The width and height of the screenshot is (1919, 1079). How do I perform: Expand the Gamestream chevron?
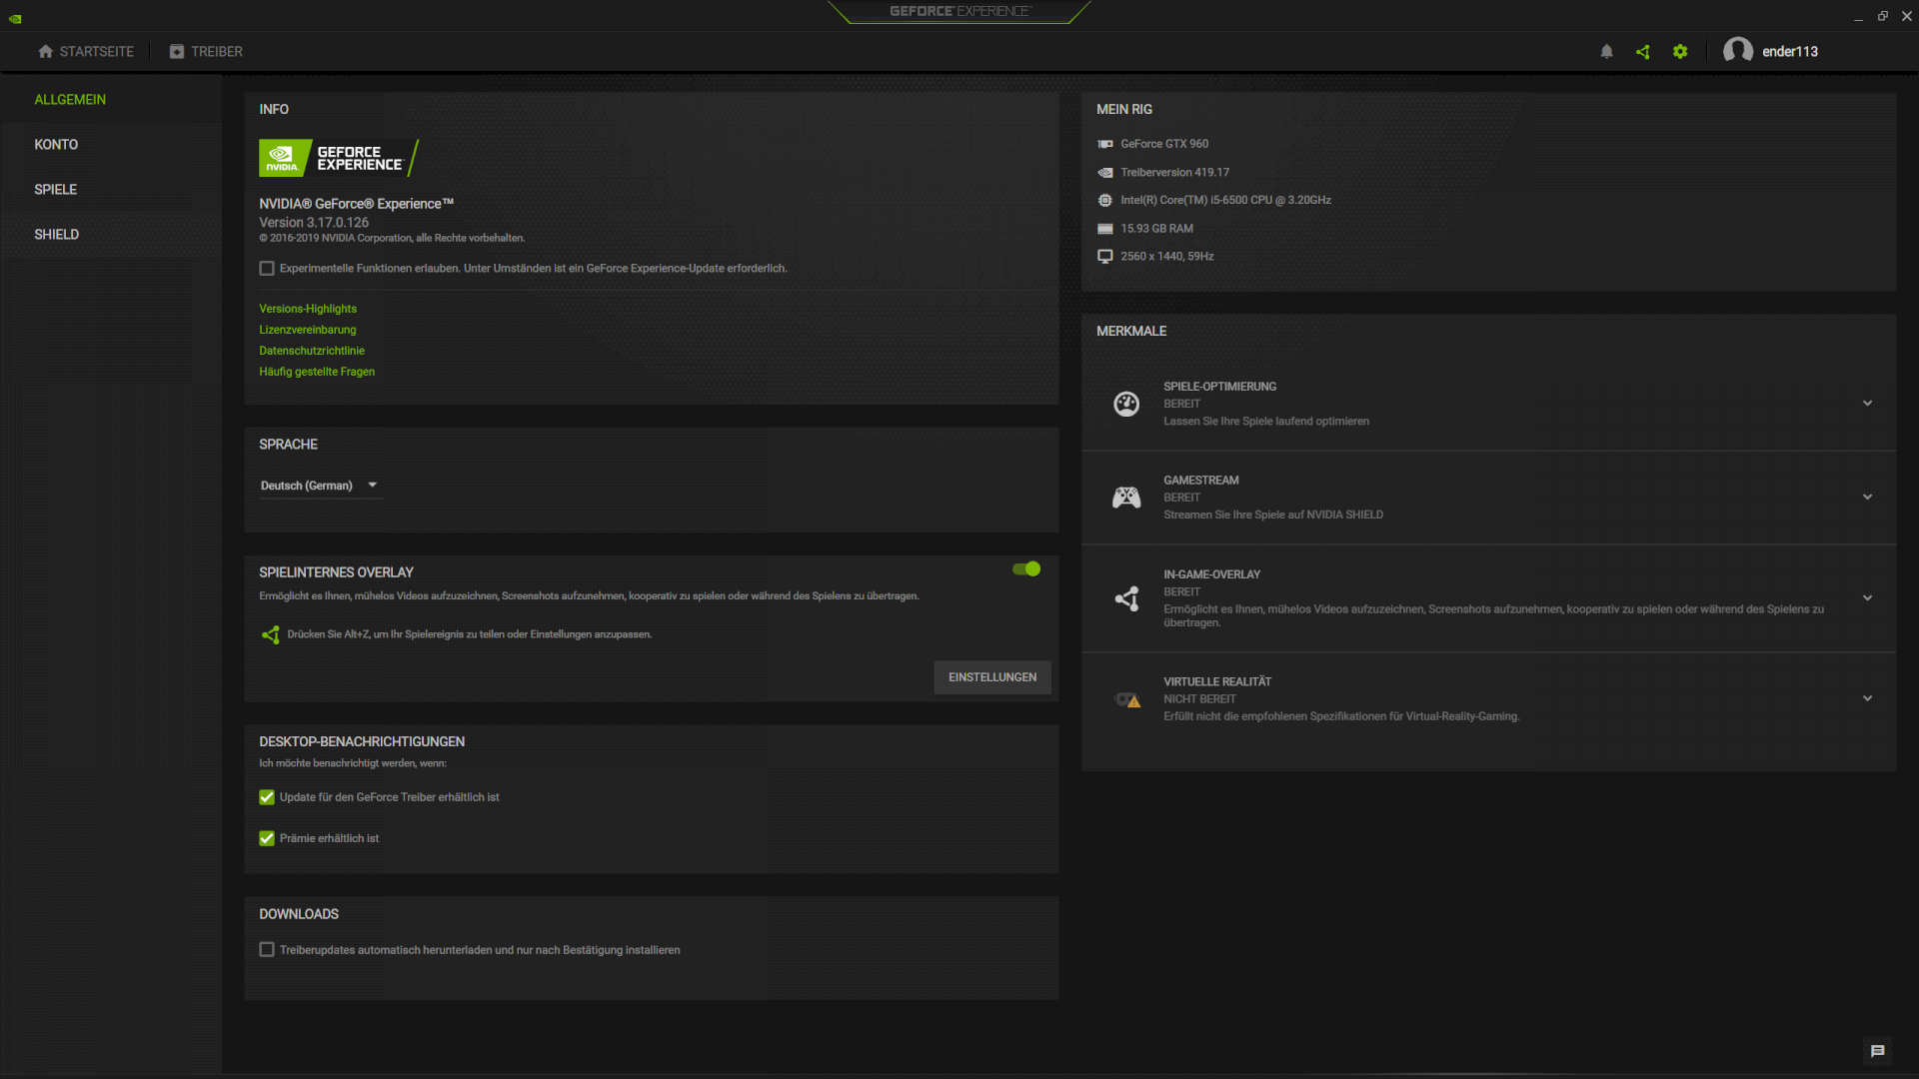pos(1867,498)
